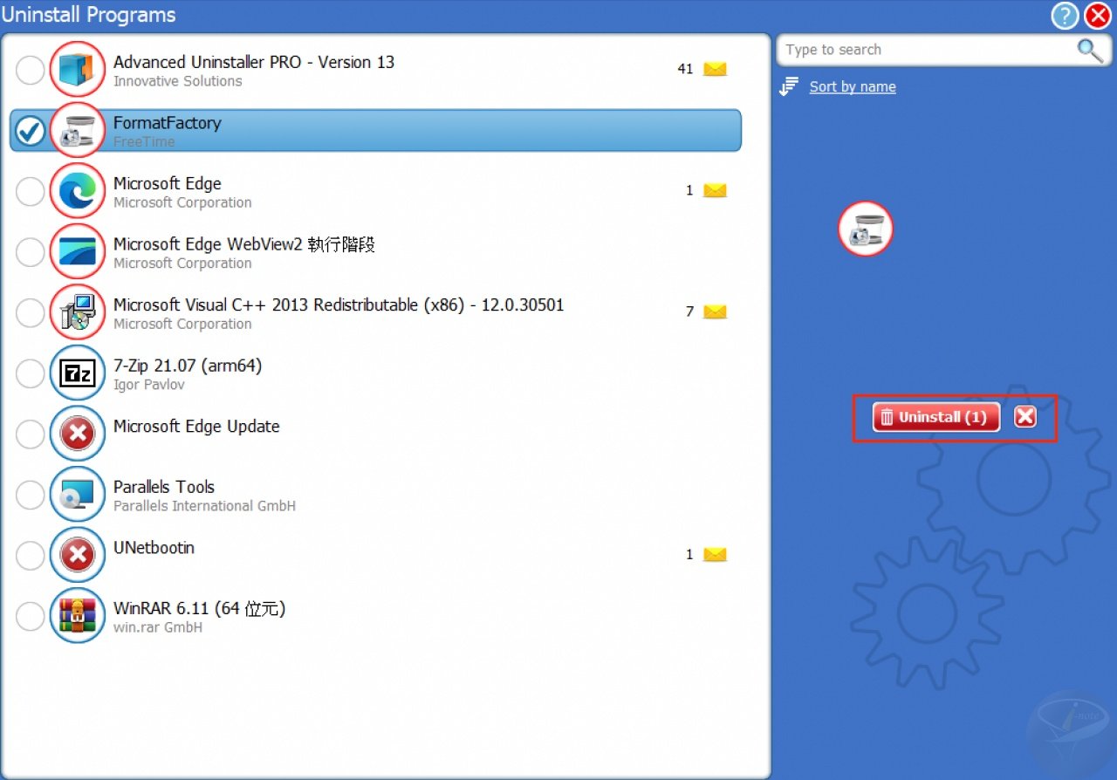Click the Visual C++ 2013 Redistributable installer icon
This screenshot has height=780, width=1117.
click(77, 313)
